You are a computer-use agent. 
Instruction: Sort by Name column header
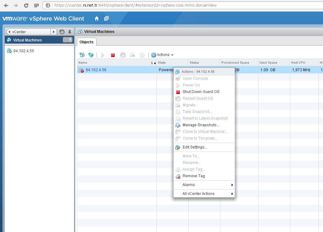click(117, 63)
